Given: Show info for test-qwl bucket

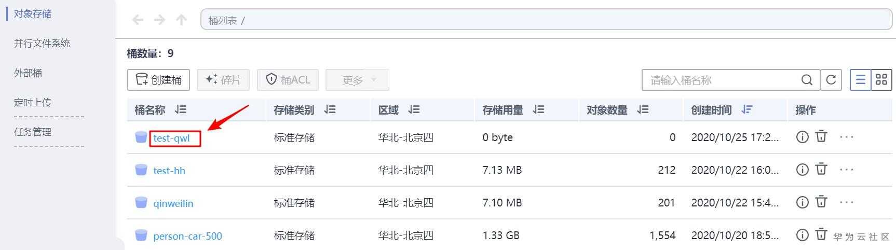Looking at the screenshot, I should click(802, 137).
